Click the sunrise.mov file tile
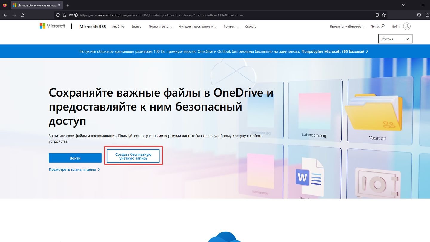430x242 pixels. tap(260, 170)
